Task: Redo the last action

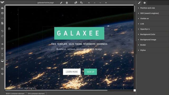Action: [x=2, y=36]
